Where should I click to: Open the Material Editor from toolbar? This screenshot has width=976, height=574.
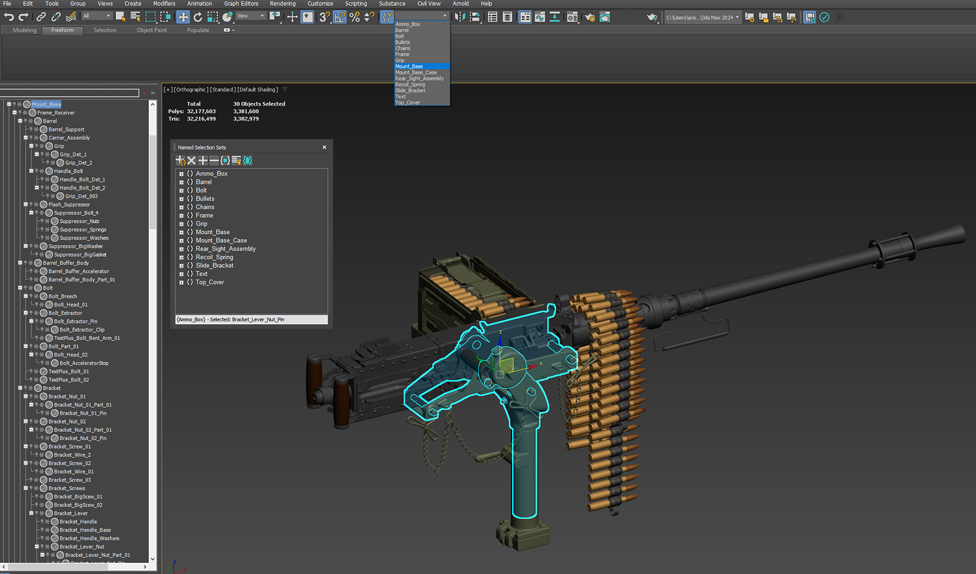572,17
